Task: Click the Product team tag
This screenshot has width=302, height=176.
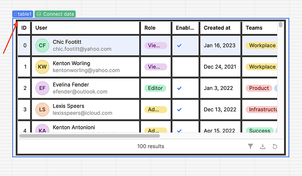Action: pyautogui.click(x=259, y=88)
